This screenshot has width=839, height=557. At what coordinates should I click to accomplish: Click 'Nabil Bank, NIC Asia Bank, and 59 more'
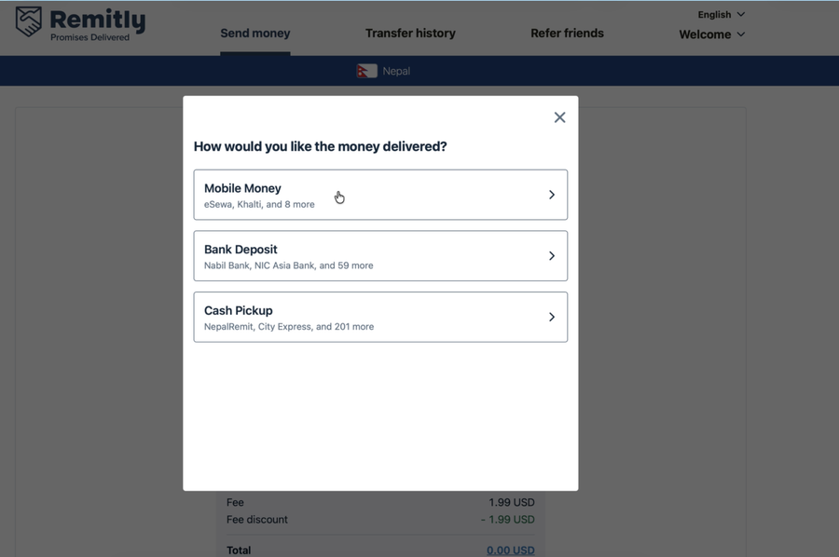pos(289,265)
